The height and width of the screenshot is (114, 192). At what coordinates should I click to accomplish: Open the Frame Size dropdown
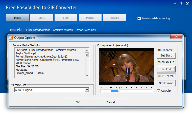[x=87, y=90]
